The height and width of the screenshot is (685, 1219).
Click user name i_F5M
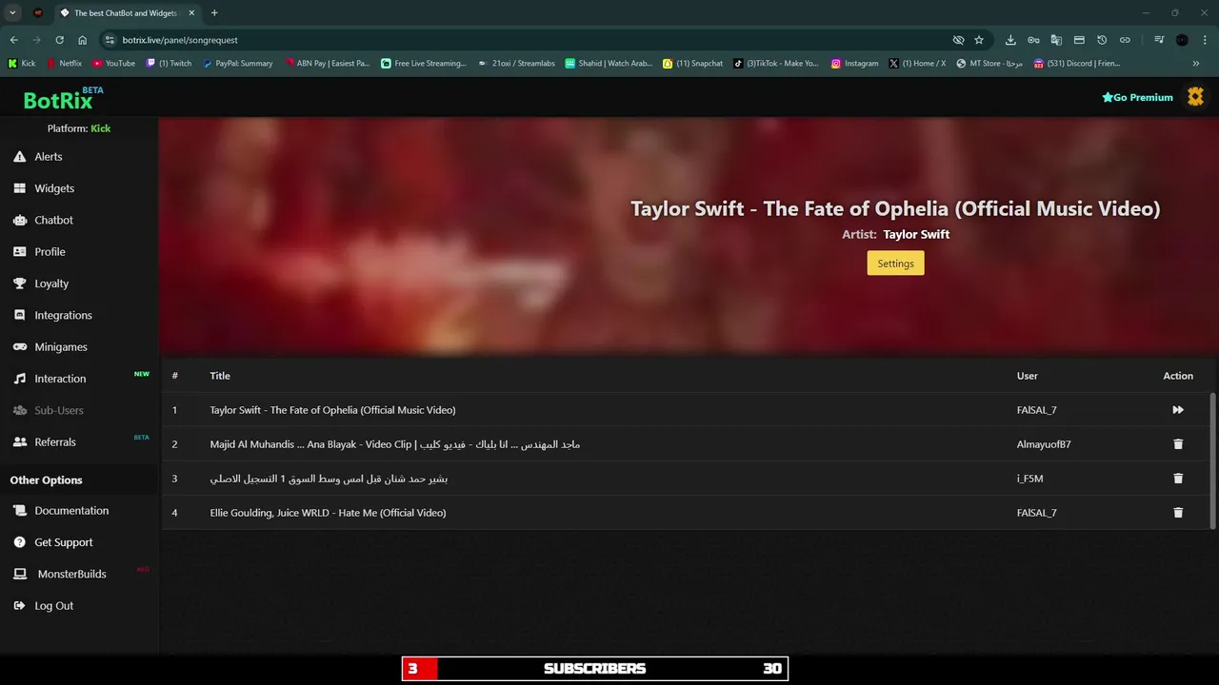click(1029, 479)
